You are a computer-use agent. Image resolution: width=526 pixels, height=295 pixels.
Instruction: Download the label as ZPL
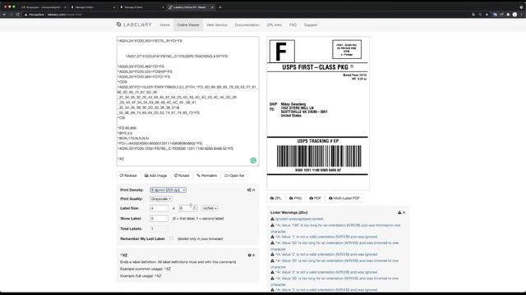(276, 198)
